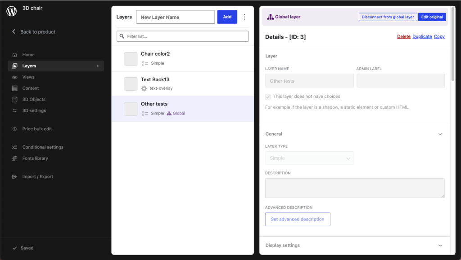The image size is (461, 260).
Task: Click the gear icon under Text Back13
Action: coord(144,88)
